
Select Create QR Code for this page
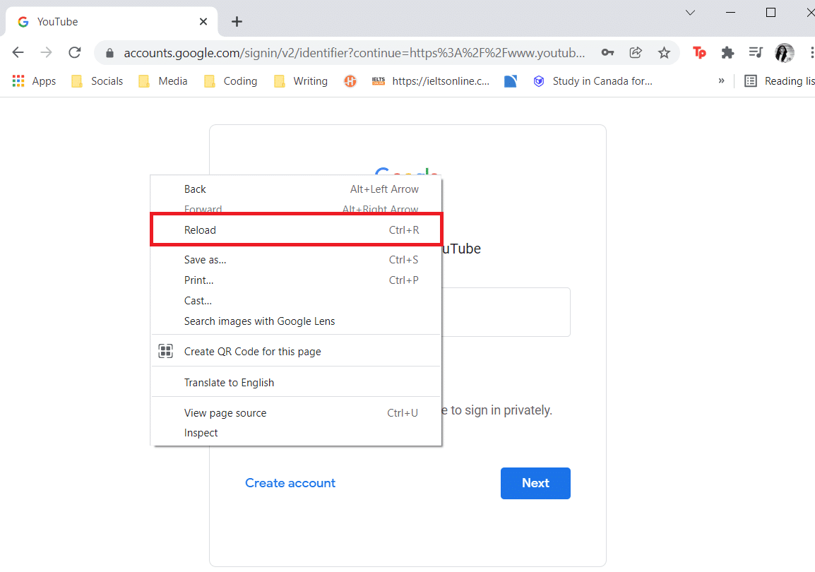click(296, 352)
